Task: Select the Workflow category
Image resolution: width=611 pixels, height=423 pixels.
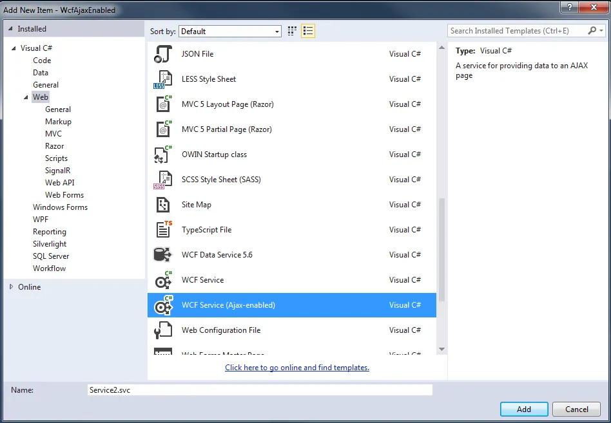Action: 49,268
